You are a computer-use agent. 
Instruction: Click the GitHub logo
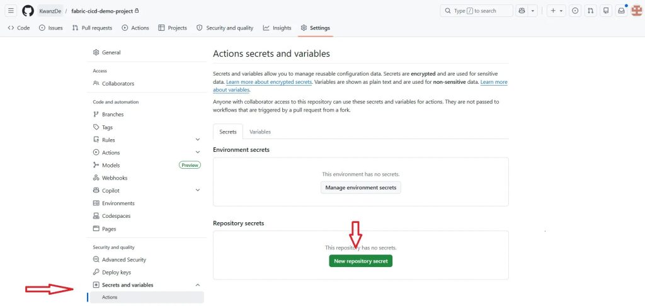point(28,11)
